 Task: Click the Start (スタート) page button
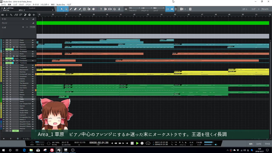245,9
